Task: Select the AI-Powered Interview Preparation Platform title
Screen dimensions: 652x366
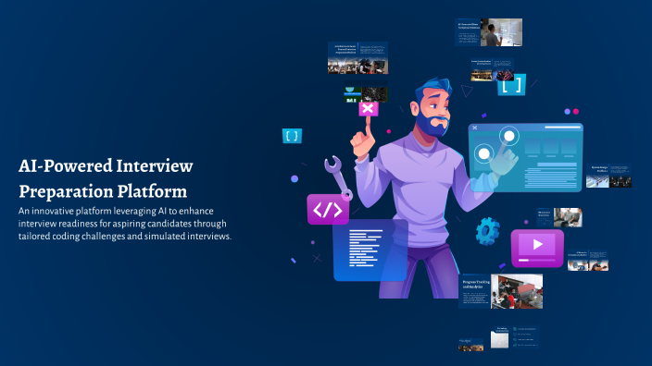Action: pos(106,178)
